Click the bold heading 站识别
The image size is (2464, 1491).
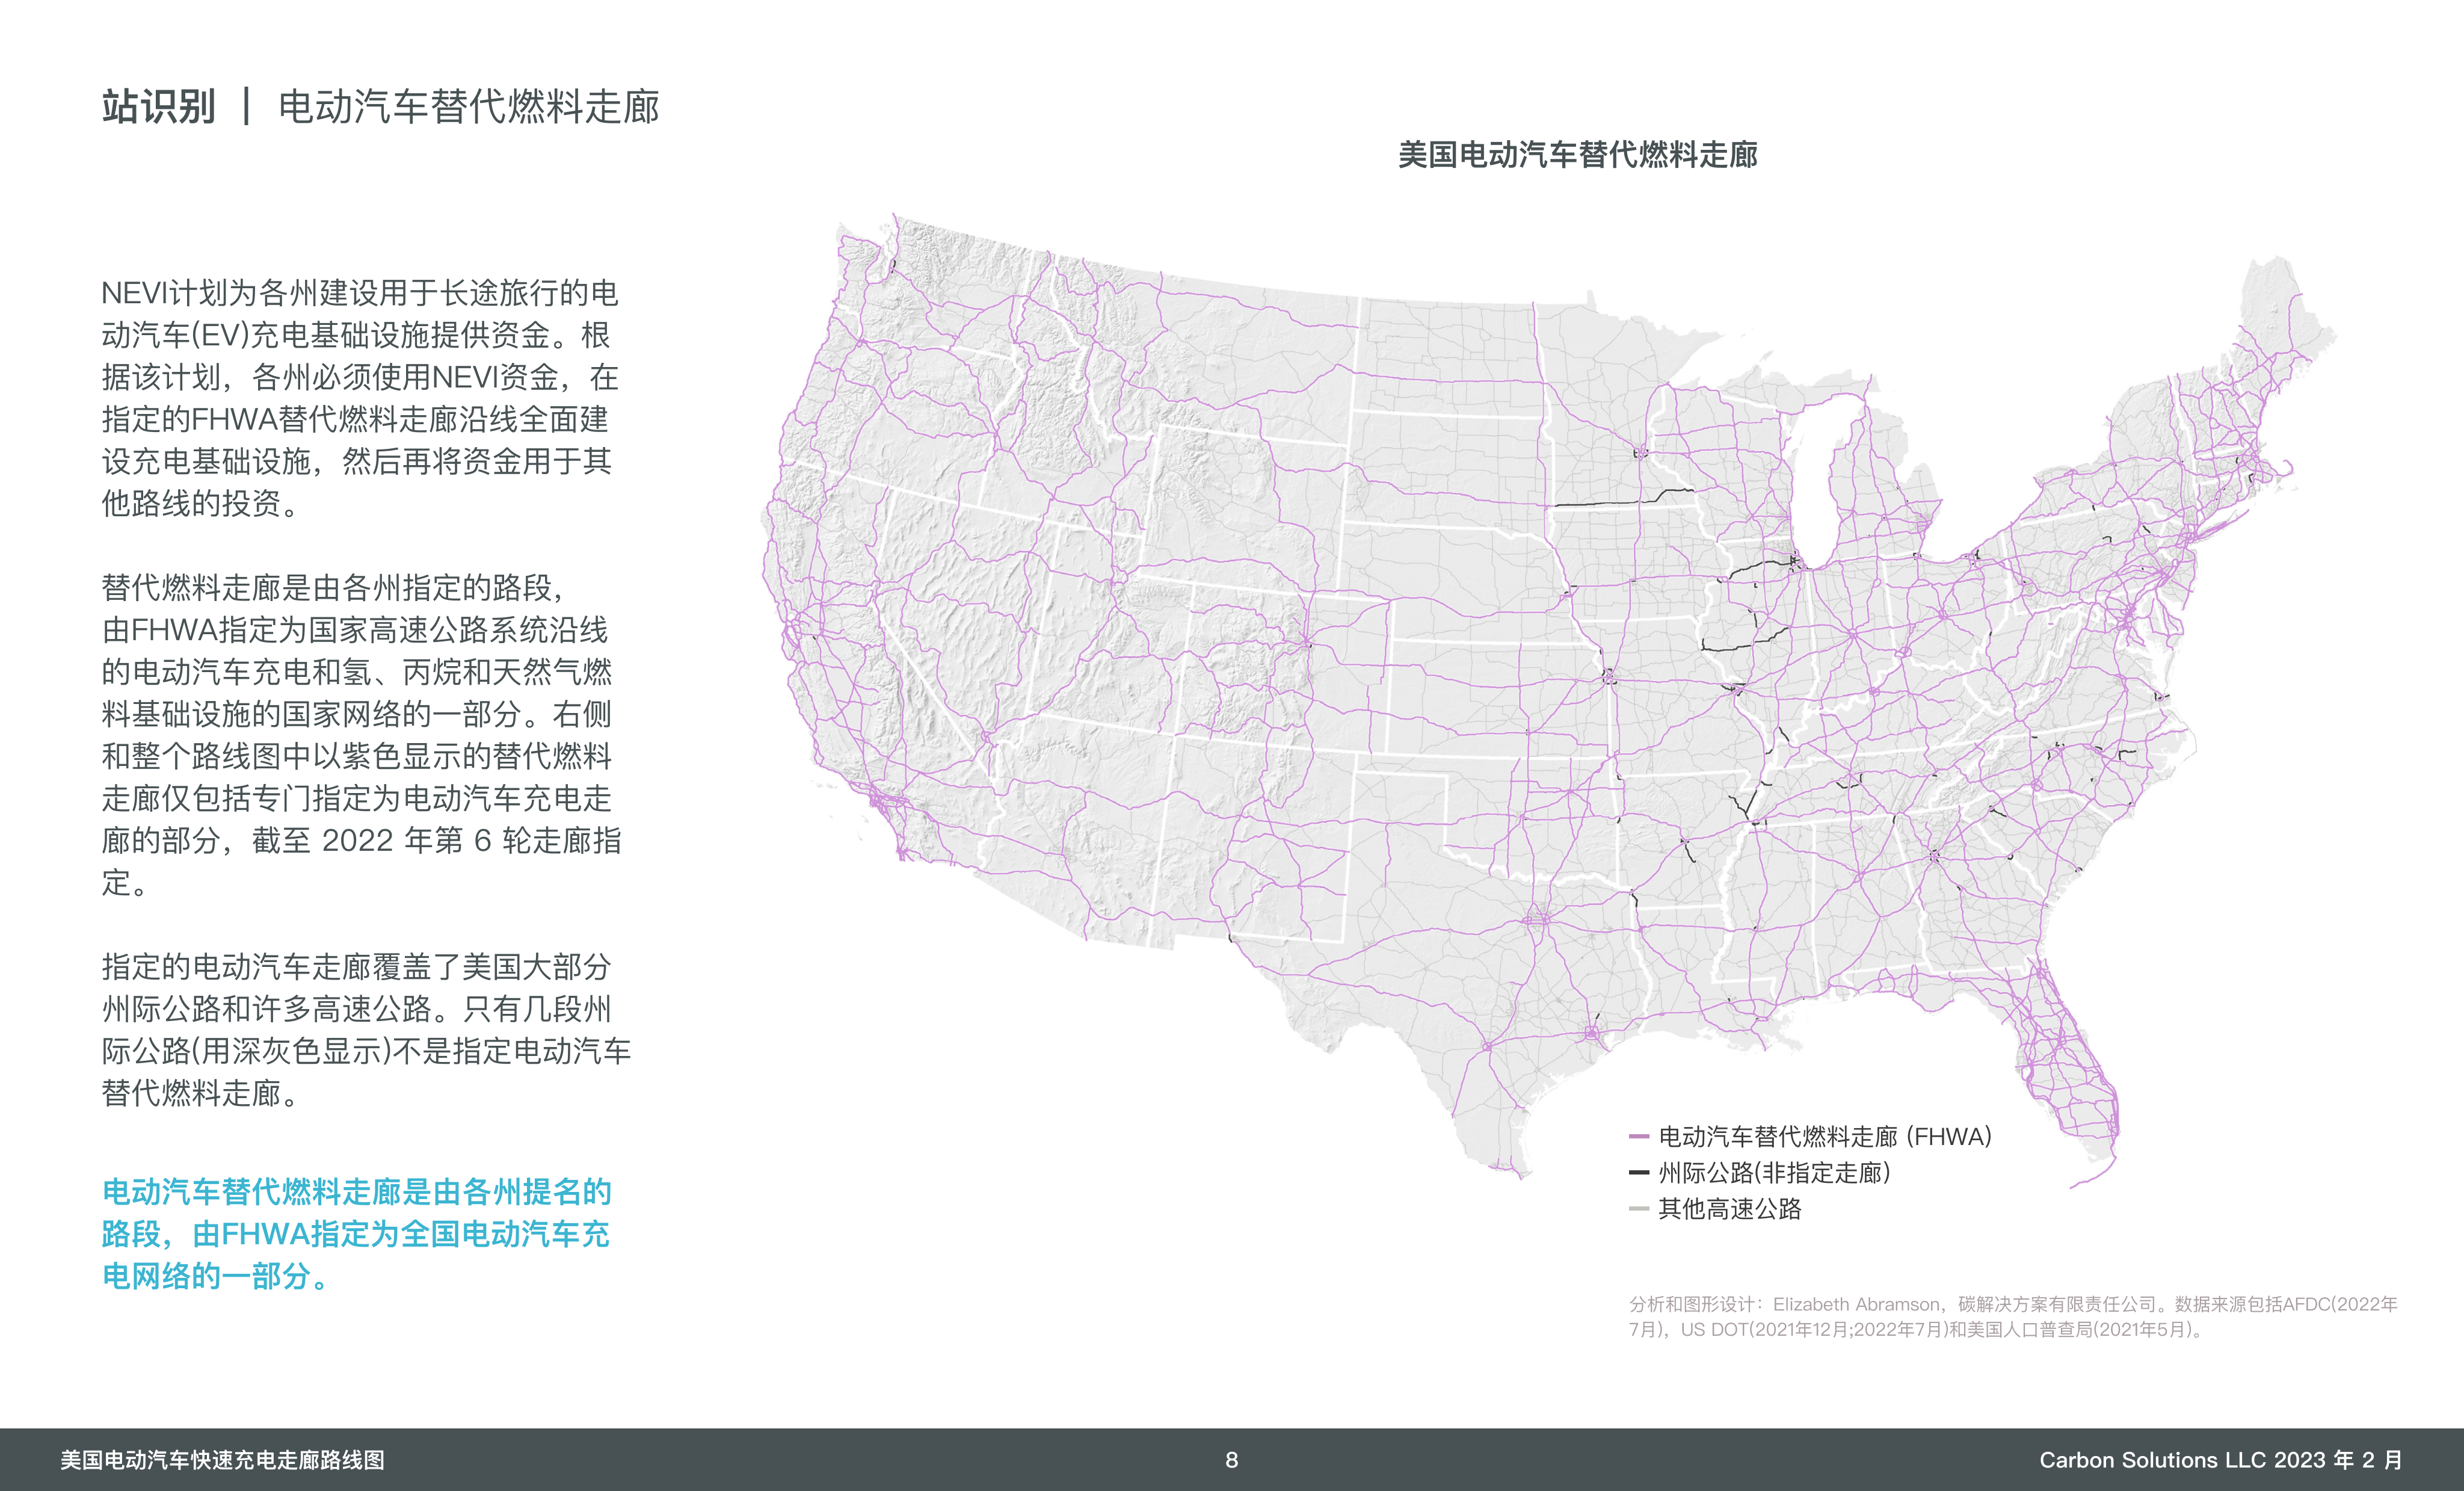(158, 107)
